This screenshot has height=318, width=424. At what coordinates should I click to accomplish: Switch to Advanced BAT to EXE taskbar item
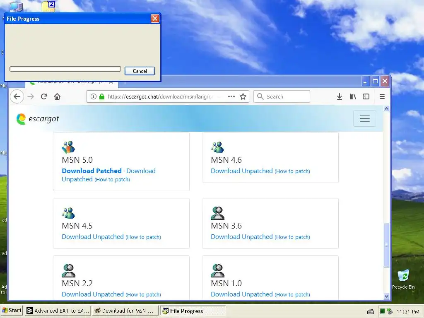[58, 311]
